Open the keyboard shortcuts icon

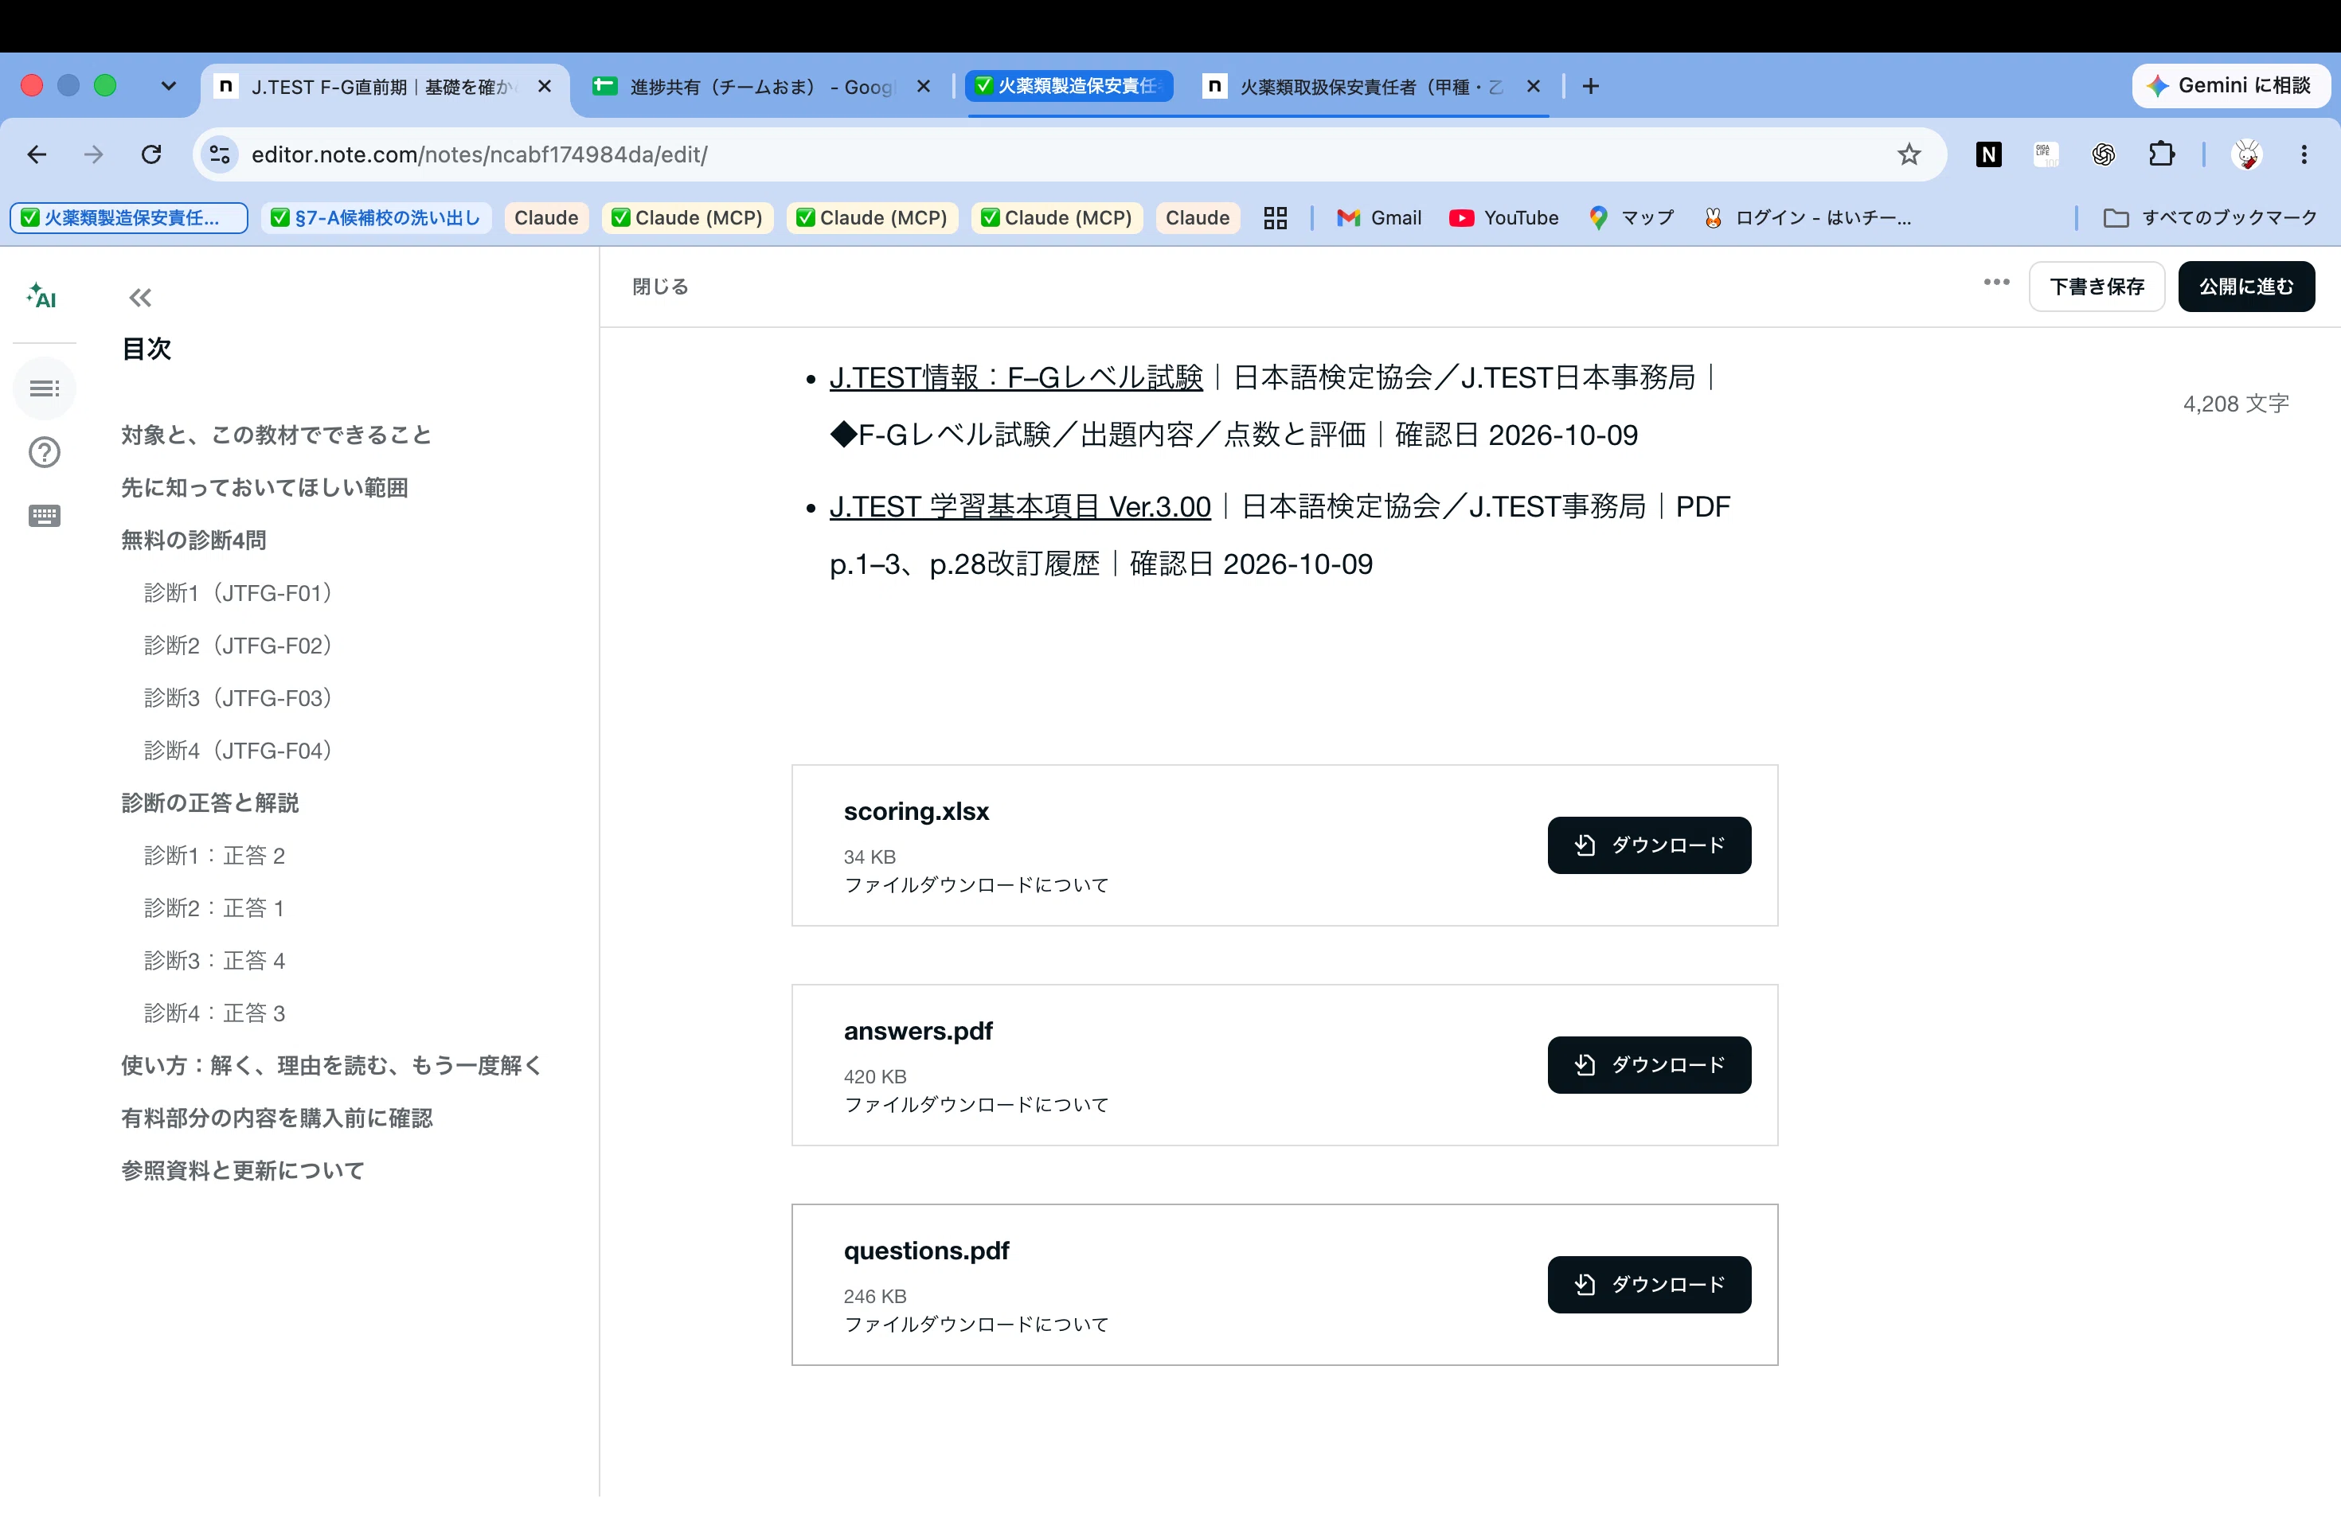pos(45,516)
